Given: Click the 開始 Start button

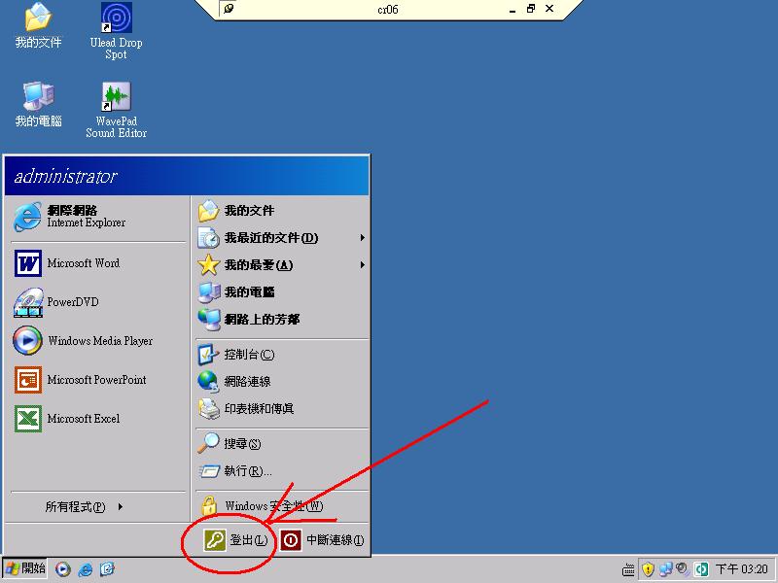Looking at the screenshot, I should pyautogui.click(x=25, y=568).
